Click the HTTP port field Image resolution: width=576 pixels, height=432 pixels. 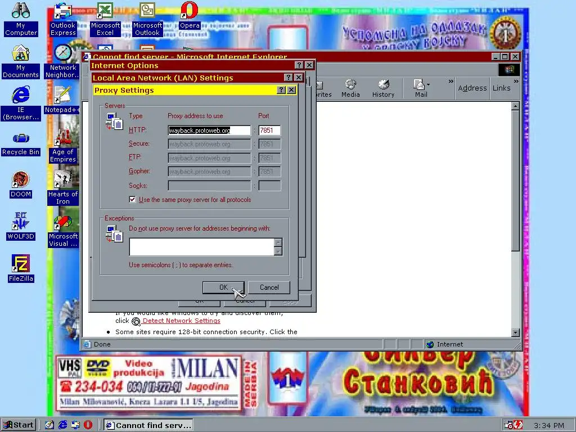click(x=269, y=130)
